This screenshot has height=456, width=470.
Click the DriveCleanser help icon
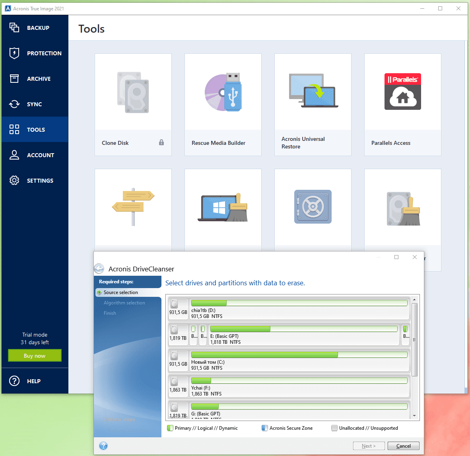(103, 446)
